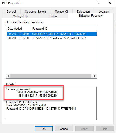Select the Member Of tab
116x133 pixels.
click(x=61, y=12)
